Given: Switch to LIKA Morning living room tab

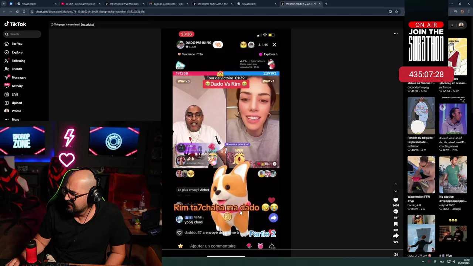Looking at the screenshot, I should coord(80,4).
